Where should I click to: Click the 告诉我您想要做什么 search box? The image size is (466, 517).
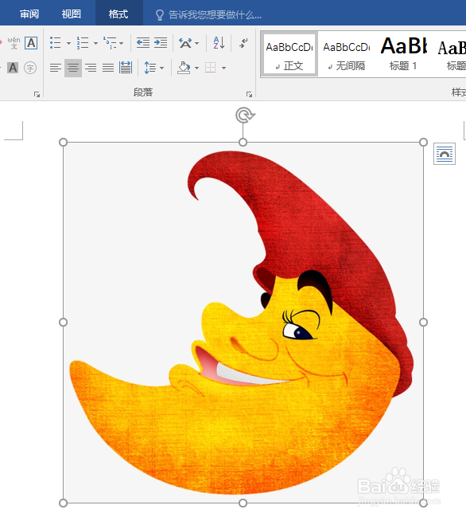tap(208, 15)
